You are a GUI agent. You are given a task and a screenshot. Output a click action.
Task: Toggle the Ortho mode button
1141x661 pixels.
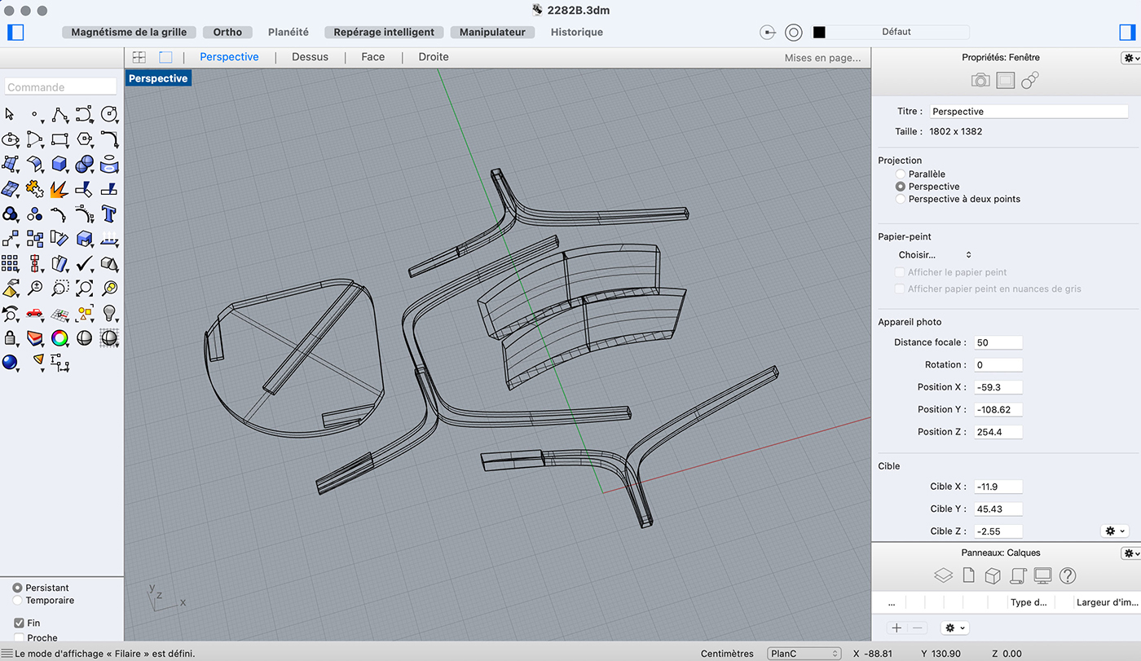pyautogui.click(x=227, y=32)
